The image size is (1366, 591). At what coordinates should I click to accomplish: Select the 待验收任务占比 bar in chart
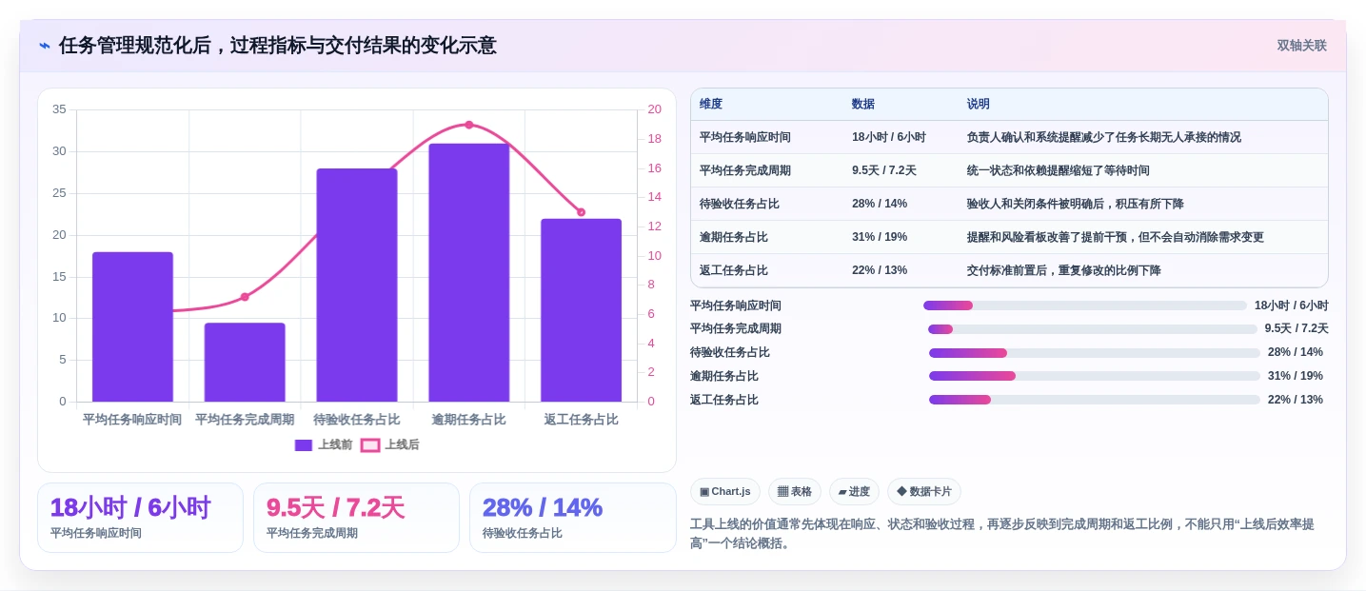[357, 285]
